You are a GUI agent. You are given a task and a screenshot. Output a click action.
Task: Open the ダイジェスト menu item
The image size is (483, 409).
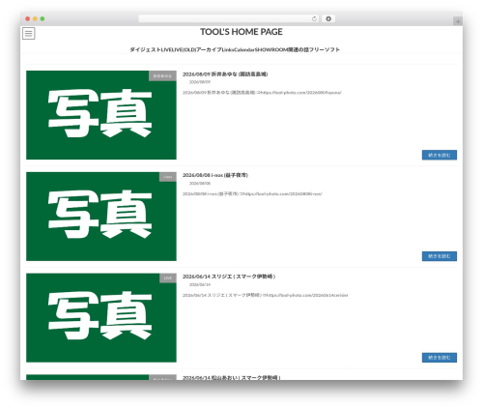[145, 49]
